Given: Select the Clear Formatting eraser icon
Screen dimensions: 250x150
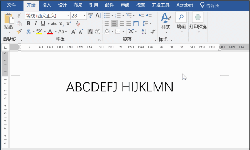Looking at the screenshot, I should 78,23.
